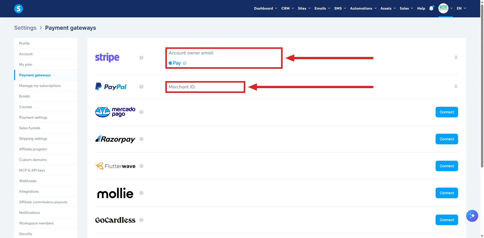Viewport: 484px width, 238px height.
Task: Expand the CRM dropdown menu
Action: click(288, 8)
